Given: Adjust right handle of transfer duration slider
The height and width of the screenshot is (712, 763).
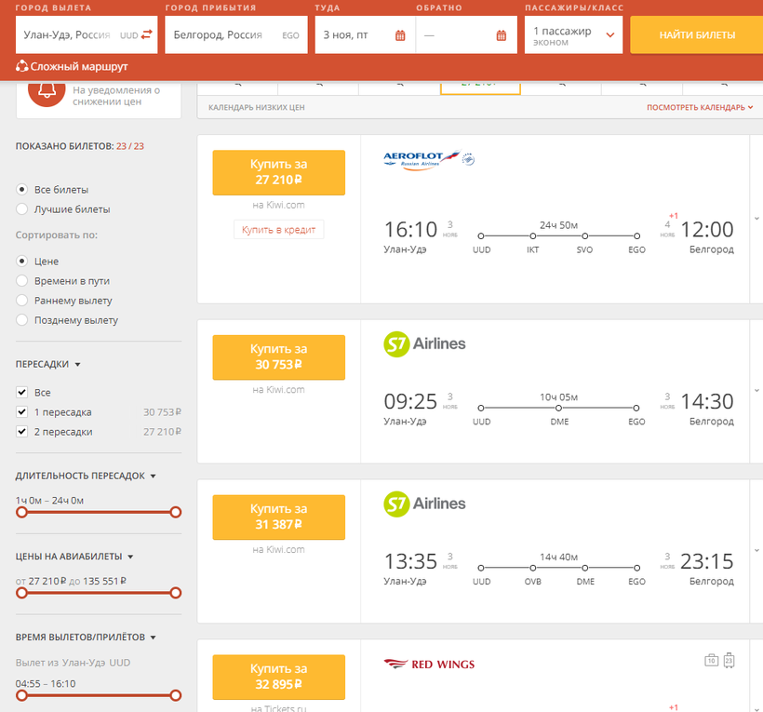Looking at the screenshot, I should click(176, 512).
